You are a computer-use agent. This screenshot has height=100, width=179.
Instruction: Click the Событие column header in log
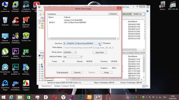click(67, 17)
